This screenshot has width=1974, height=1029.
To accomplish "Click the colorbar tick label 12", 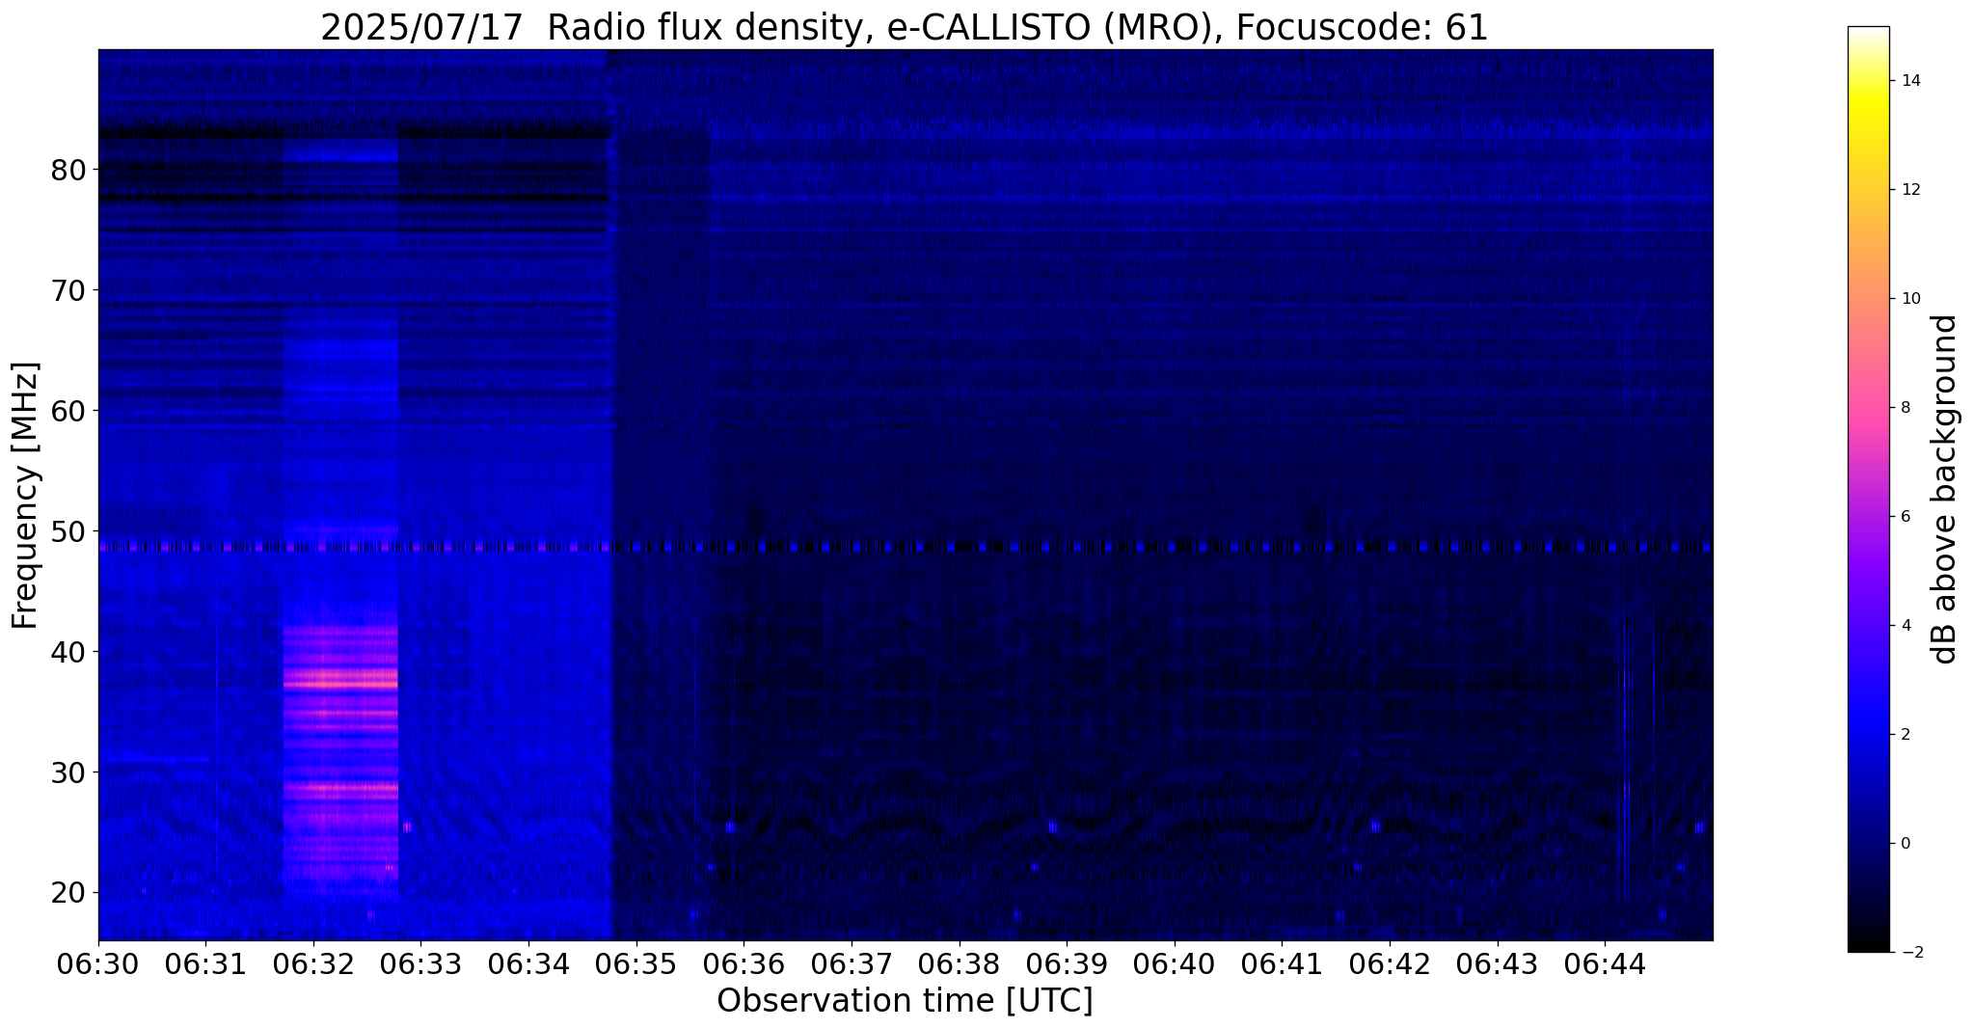I will pos(1909,189).
